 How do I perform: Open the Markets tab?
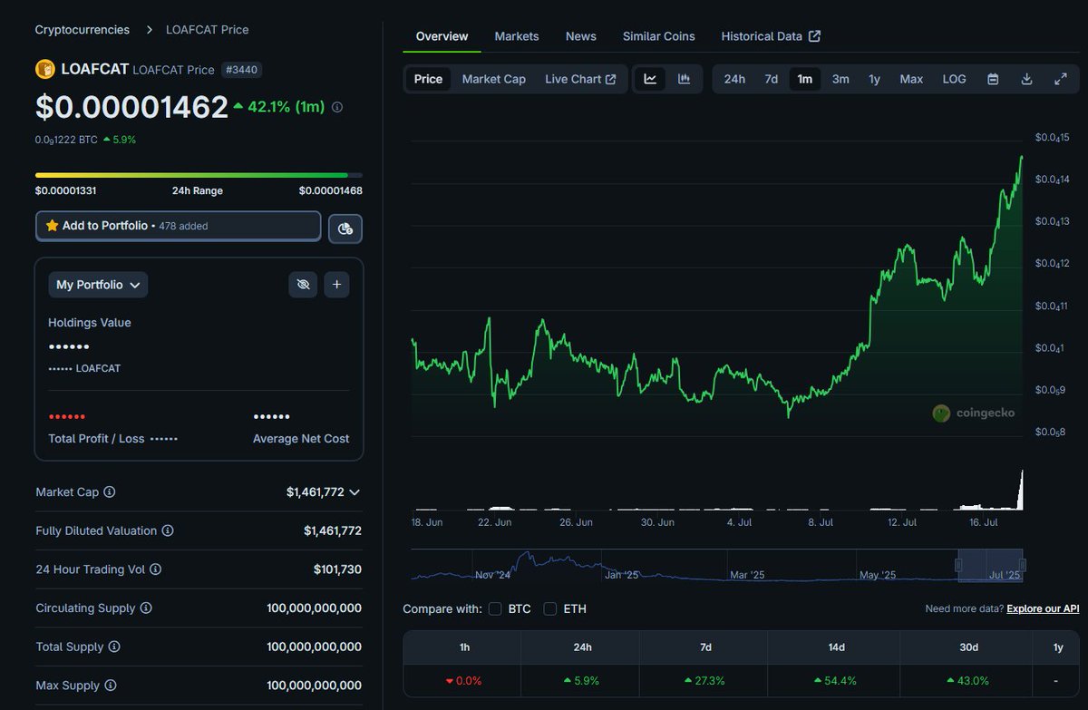tap(517, 36)
